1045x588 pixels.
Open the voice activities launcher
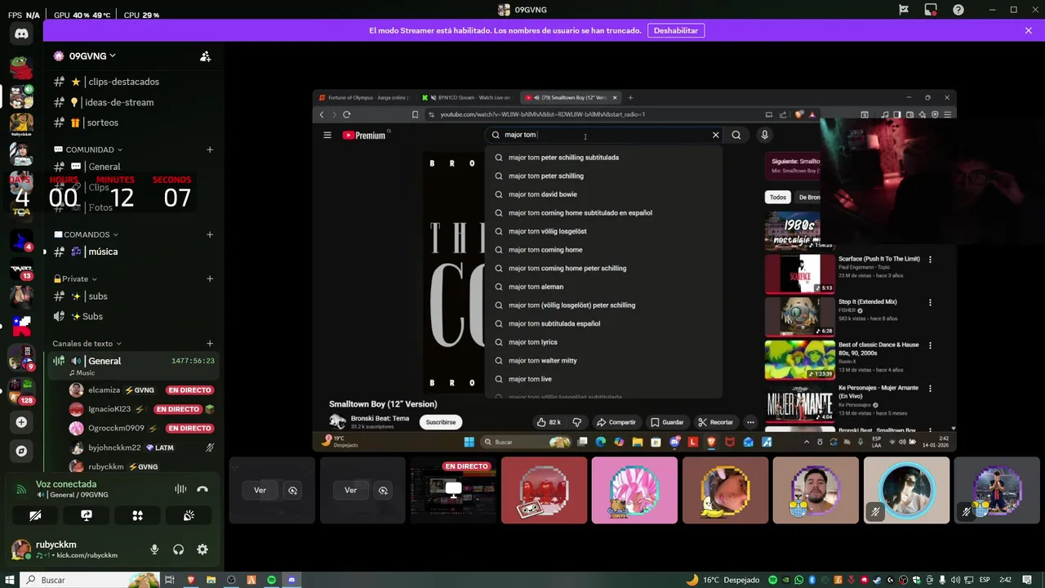pos(137,515)
